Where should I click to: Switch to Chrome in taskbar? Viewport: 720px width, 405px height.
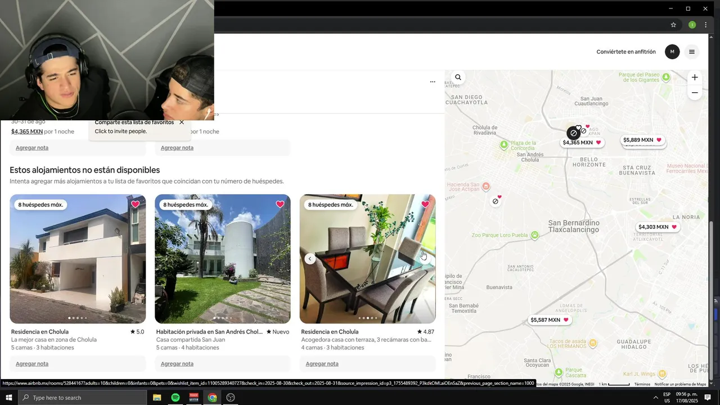pos(212,398)
